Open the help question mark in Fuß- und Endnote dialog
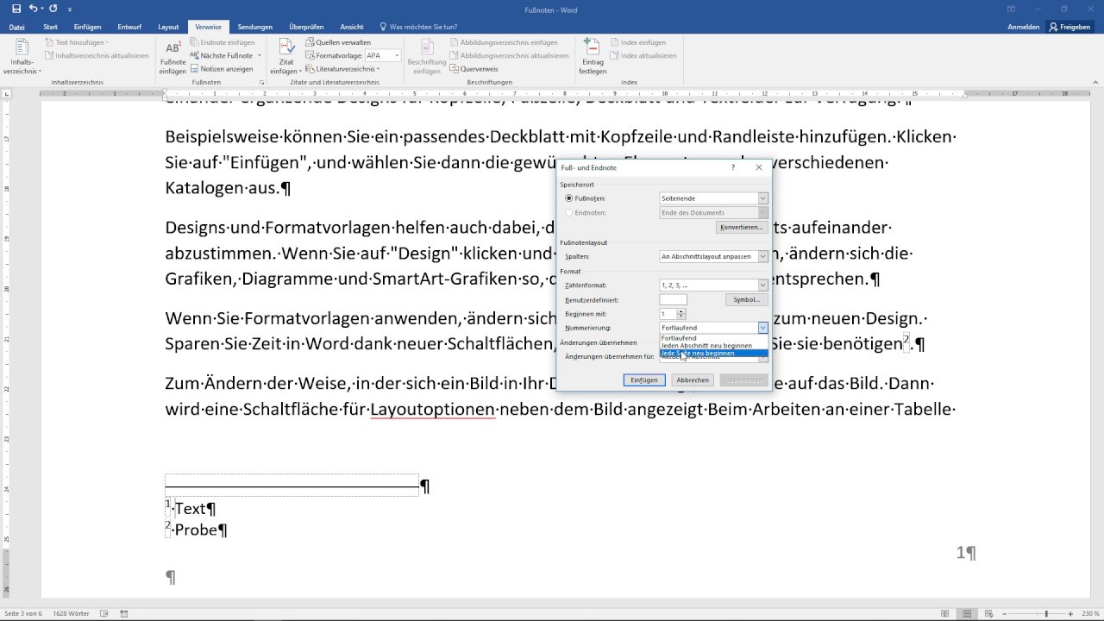The width and height of the screenshot is (1104, 621). pos(733,167)
